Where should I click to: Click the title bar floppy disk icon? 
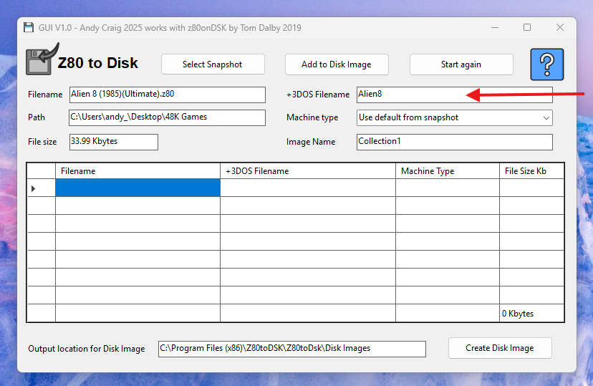[29, 28]
